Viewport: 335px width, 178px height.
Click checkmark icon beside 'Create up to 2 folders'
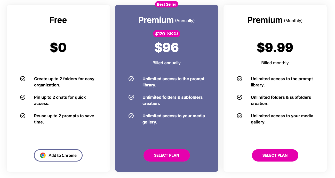[23, 79]
